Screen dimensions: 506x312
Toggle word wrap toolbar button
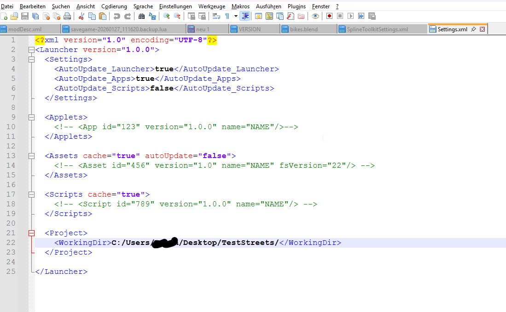[216, 16]
